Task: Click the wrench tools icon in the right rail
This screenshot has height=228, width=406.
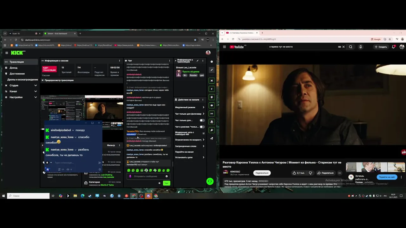Action: [x=212, y=130]
